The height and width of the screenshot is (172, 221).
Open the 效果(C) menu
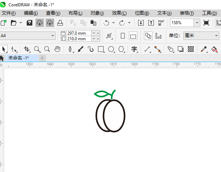click(119, 13)
